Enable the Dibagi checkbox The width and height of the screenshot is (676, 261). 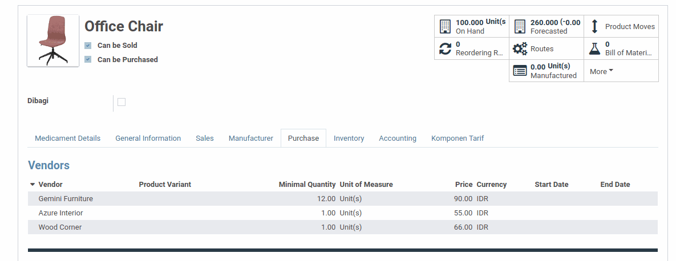pos(122,102)
